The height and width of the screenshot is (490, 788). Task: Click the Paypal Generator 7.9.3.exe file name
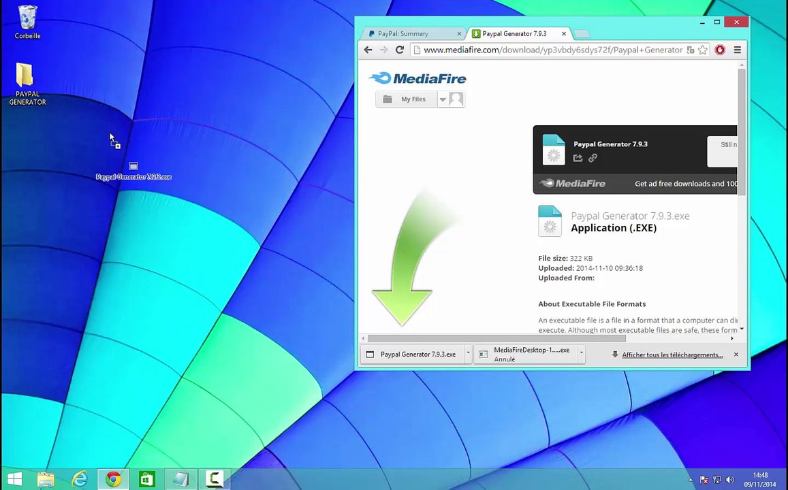[x=630, y=216]
